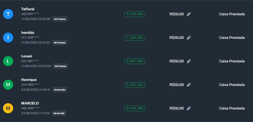Open the Taffarel name entry
This screenshot has height=122, width=253.
click(x=28, y=9)
